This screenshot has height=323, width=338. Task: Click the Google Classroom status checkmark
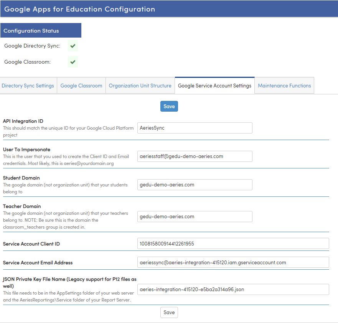coord(73,62)
